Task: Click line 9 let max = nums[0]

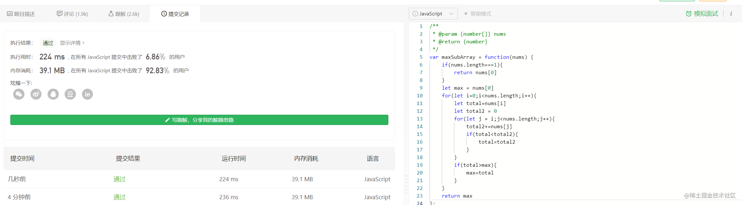Action: point(467,88)
